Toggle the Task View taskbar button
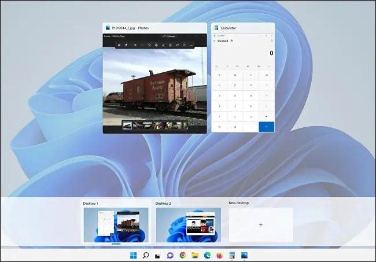The height and width of the screenshot is (262, 376). [157, 256]
